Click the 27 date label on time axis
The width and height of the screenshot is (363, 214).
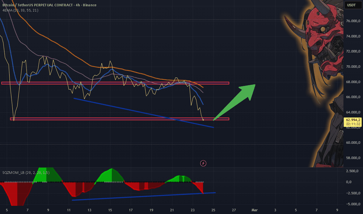pyautogui.click(x=234, y=210)
